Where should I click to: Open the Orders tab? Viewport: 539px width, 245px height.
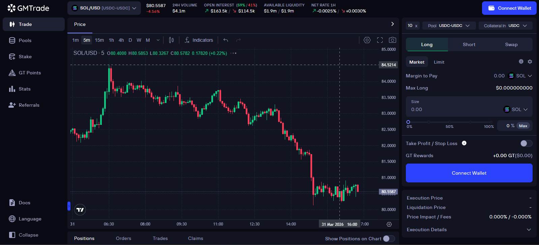pos(123,238)
